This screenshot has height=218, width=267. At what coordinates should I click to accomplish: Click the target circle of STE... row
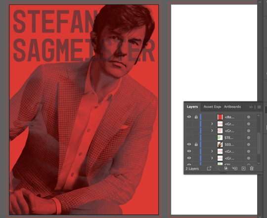click(x=249, y=138)
